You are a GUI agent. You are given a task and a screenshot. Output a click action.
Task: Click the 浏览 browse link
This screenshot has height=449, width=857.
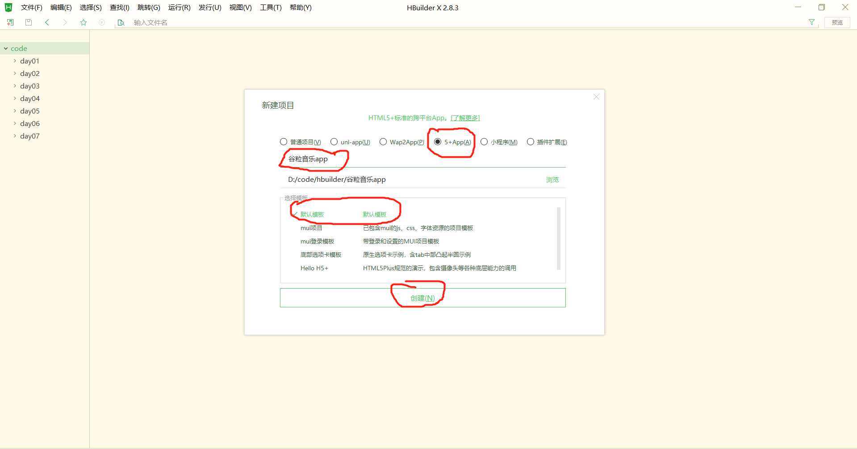tap(552, 180)
